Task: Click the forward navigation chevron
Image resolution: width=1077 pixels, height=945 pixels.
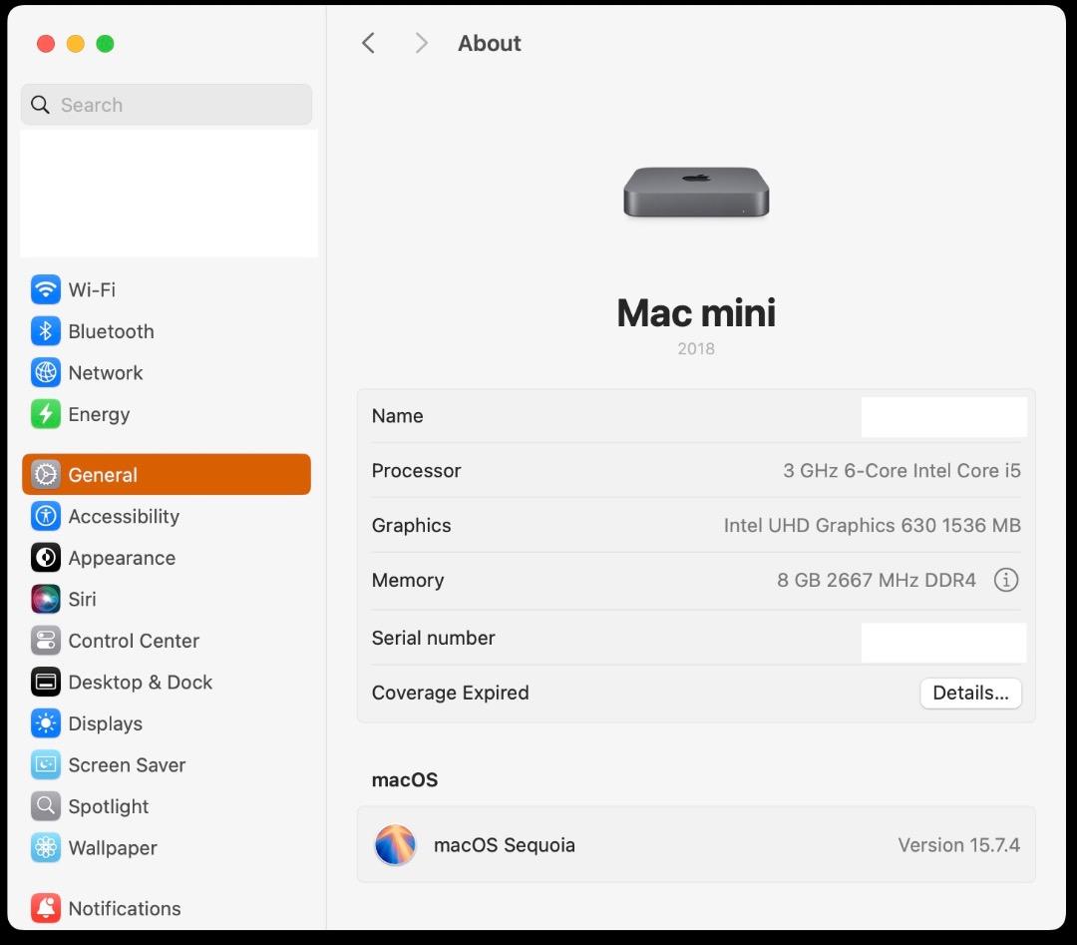Action: (x=421, y=43)
